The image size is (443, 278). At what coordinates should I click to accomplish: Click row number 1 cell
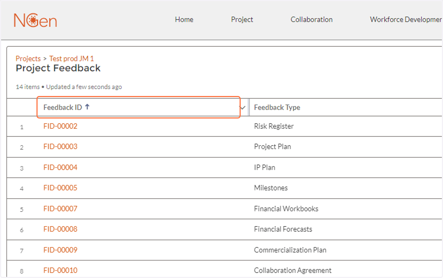22,127
